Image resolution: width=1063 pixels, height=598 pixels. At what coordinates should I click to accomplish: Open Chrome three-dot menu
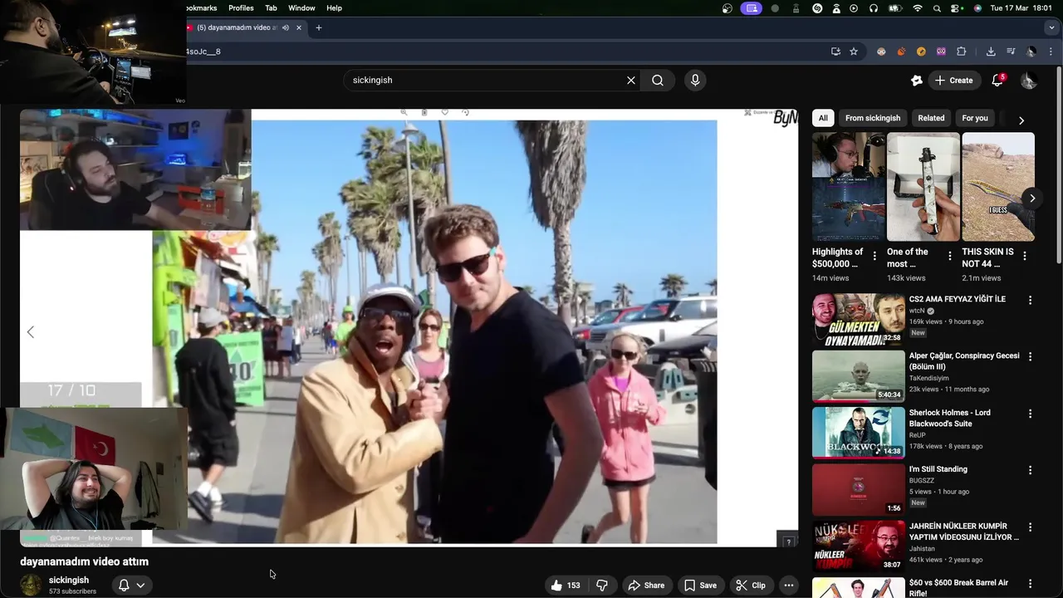tap(1051, 51)
